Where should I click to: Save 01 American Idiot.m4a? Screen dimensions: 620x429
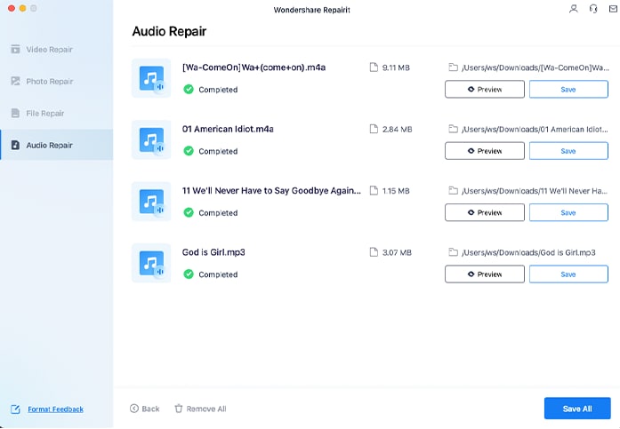(x=568, y=151)
